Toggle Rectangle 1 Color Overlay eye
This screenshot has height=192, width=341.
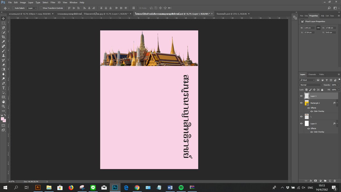coord(311,111)
